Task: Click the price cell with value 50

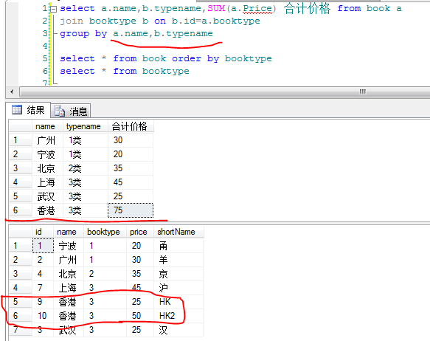Action: point(140,316)
